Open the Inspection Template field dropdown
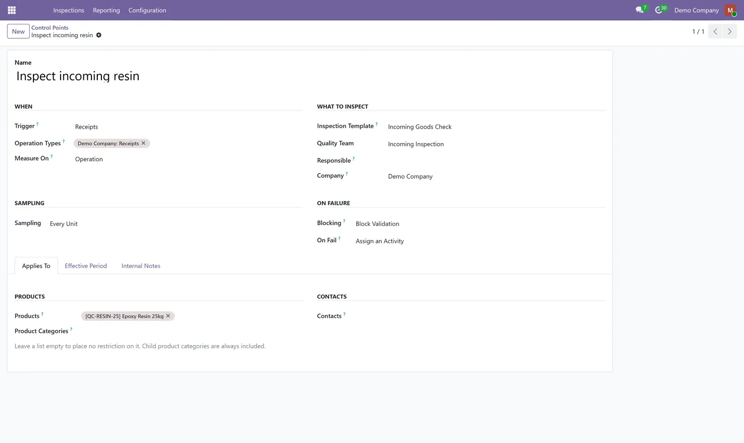 496,127
